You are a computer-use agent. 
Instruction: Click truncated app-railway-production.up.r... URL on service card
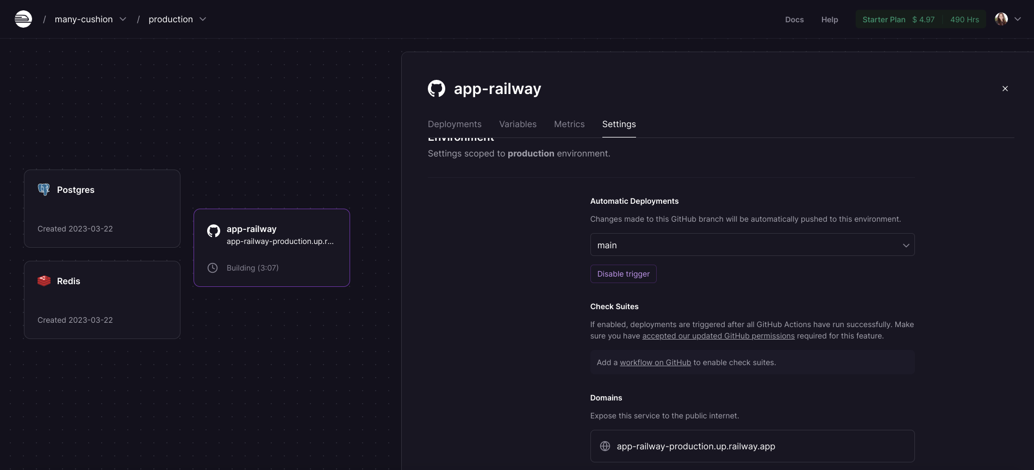point(280,241)
